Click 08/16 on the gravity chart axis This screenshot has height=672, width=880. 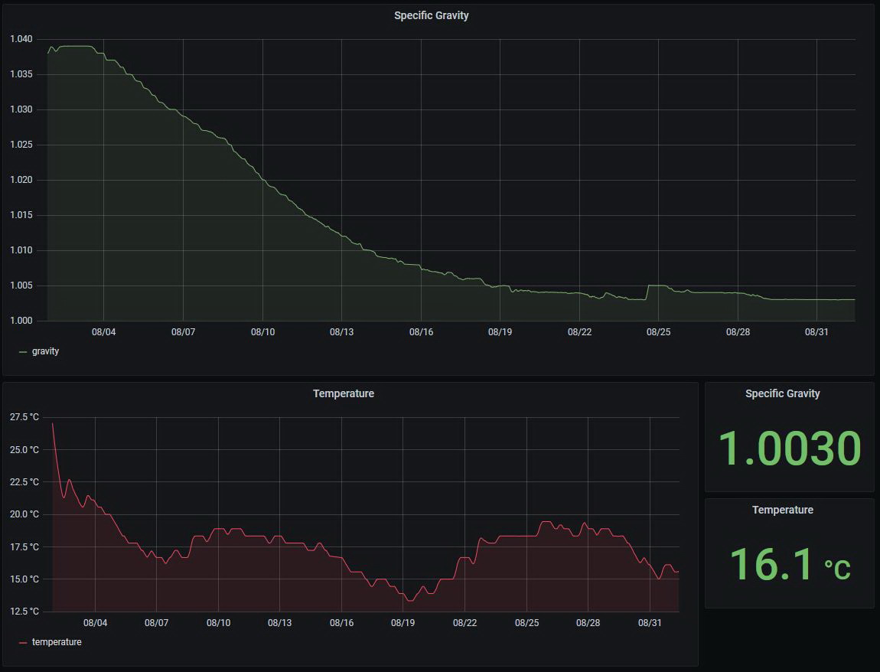tap(421, 331)
